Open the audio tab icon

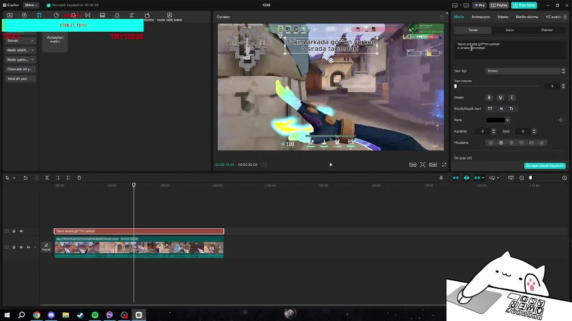(x=24, y=15)
